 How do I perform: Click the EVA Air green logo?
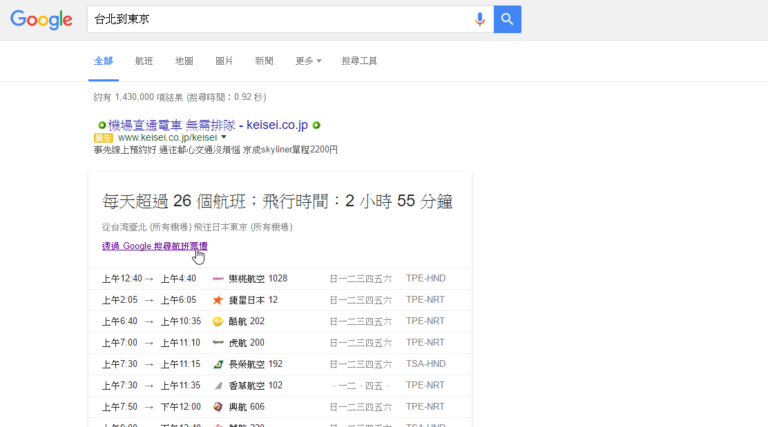218,364
